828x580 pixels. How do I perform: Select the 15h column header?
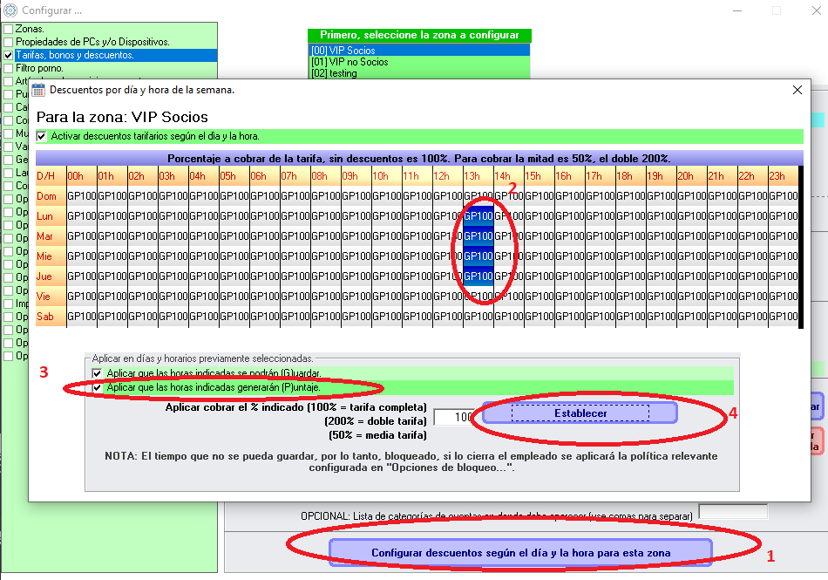point(540,176)
